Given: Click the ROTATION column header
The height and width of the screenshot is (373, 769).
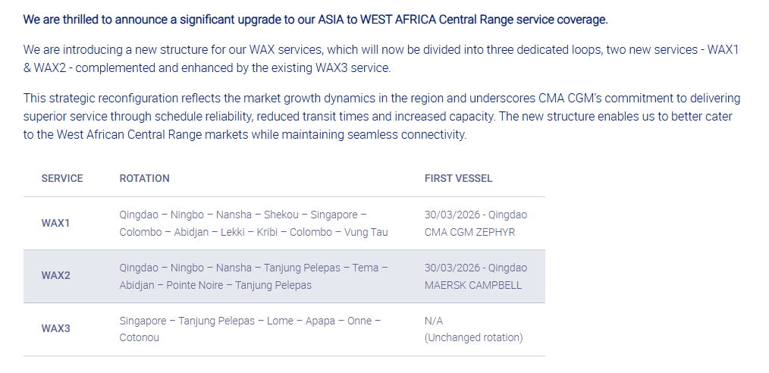Looking at the screenshot, I should coord(144,178).
